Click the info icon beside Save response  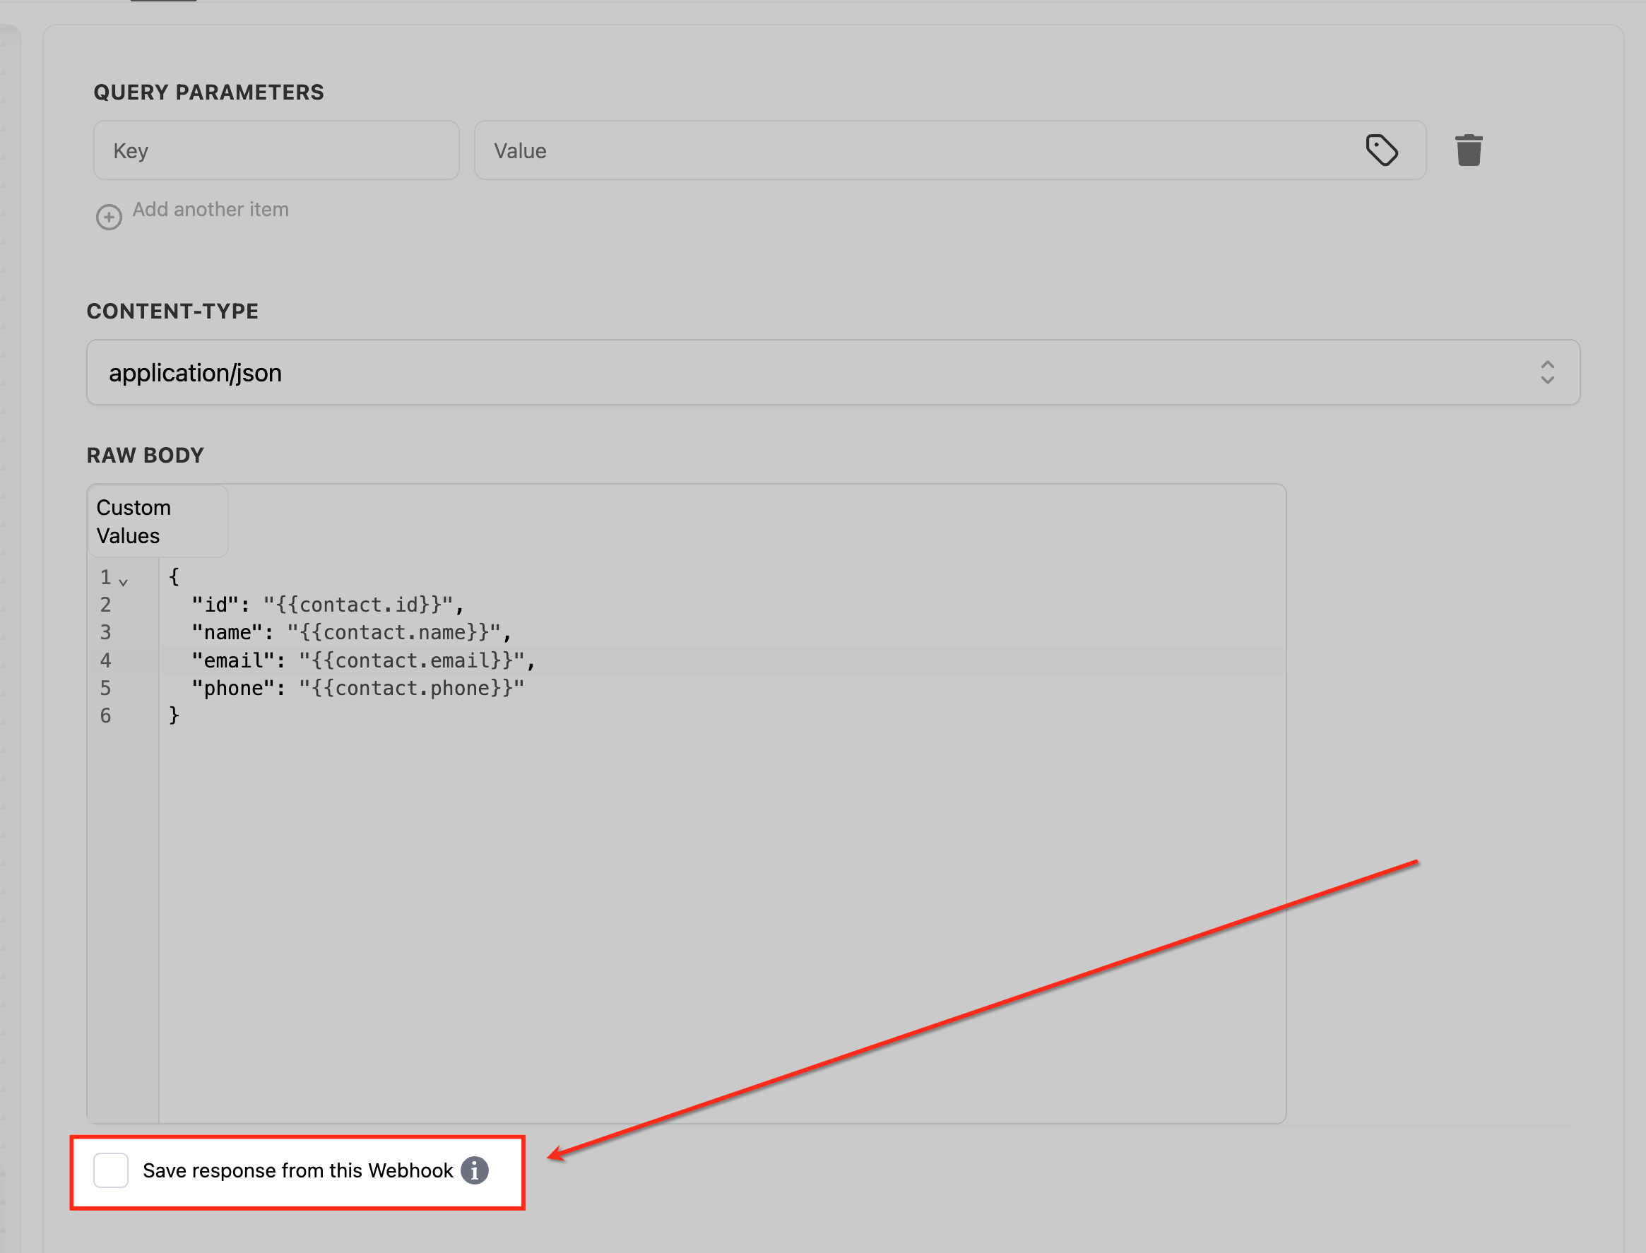[x=474, y=1170]
